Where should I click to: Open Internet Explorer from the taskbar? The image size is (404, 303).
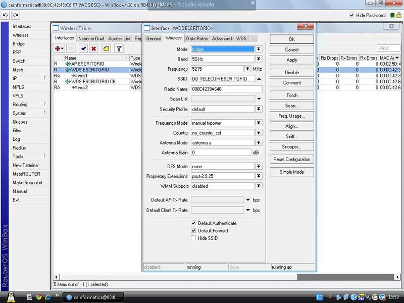tap(48, 297)
